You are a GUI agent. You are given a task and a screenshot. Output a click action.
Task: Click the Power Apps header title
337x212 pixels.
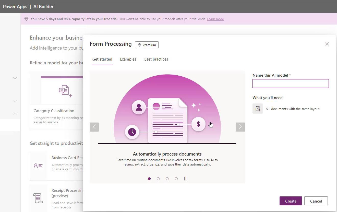coord(15,7)
